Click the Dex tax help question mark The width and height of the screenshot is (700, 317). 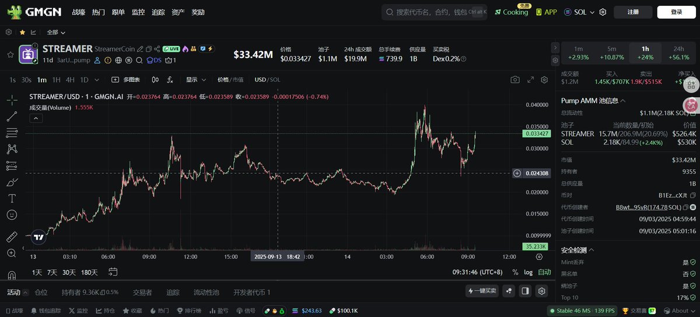(x=464, y=59)
